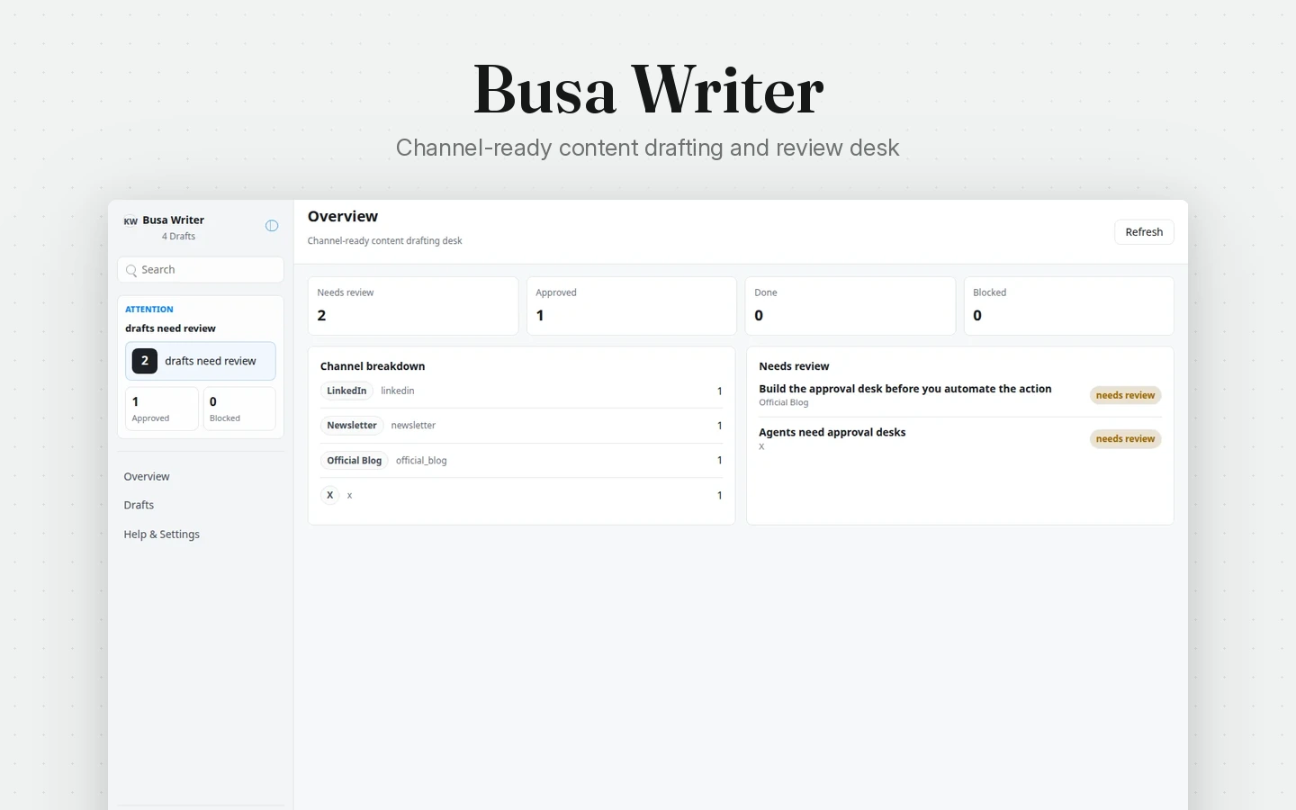This screenshot has width=1296, height=810.
Task: Open the Drafts section
Action: (139, 505)
